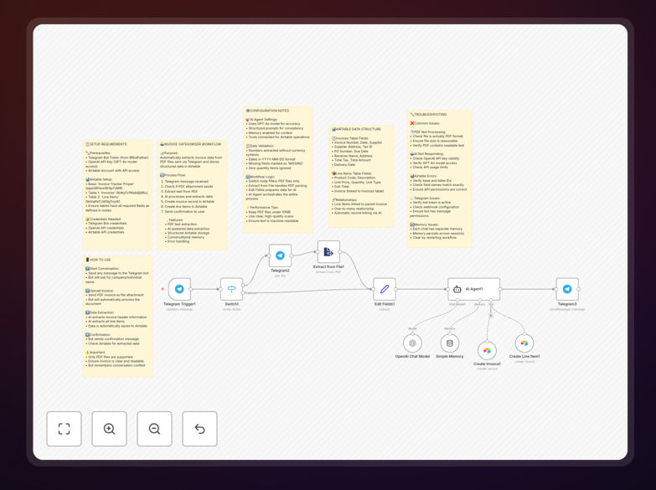
Task: Select the Switch1 node
Action: point(232,289)
